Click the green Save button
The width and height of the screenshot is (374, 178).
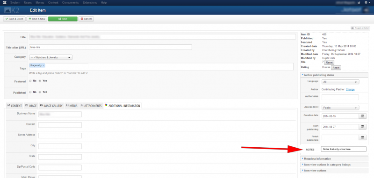pos(63,19)
